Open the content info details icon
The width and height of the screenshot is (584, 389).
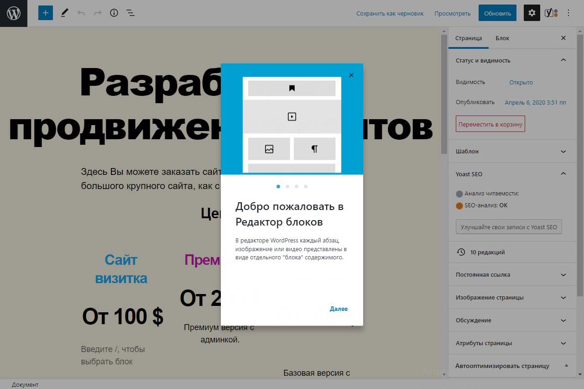pyautogui.click(x=114, y=13)
